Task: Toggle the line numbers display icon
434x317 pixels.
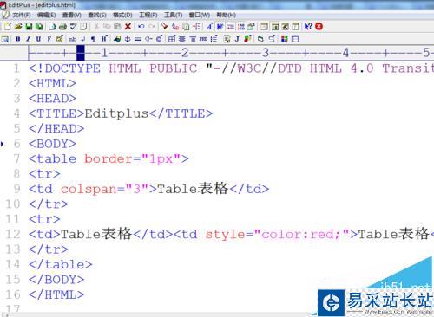Action: click(x=240, y=27)
